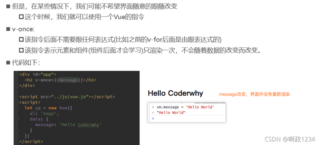This screenshot has width=320, height=145.
Task: Click the console return arrow before "Hello World"
Action: pos(153,112)
